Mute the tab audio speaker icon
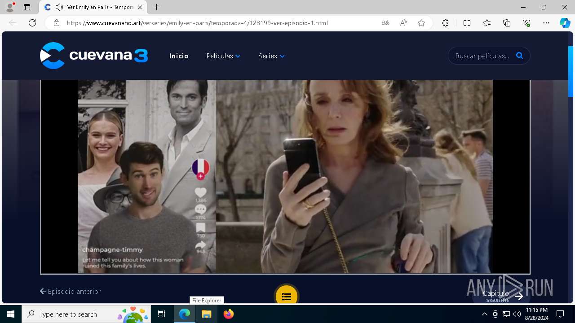The width and height of the screenshot is (575, 323). [59, 7]
